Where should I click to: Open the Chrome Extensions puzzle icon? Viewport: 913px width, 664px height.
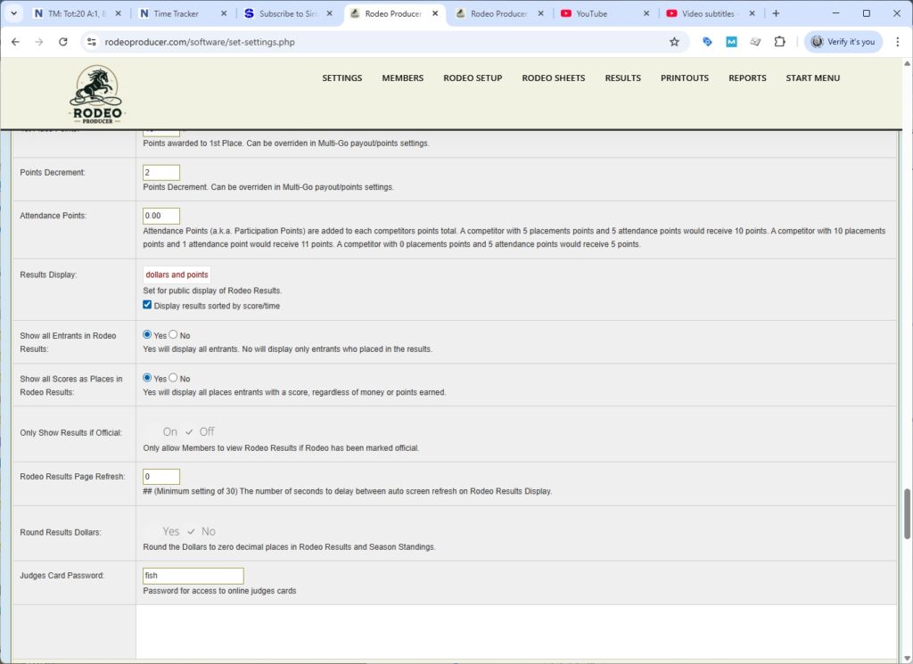[x=777, y=41]
